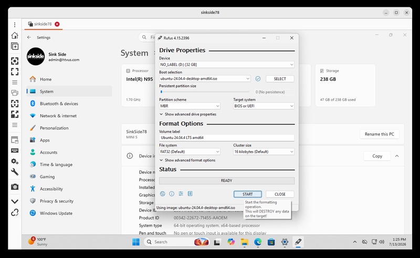Select Privacy & security in Settings
420x258 pixels.
[69, 201]
